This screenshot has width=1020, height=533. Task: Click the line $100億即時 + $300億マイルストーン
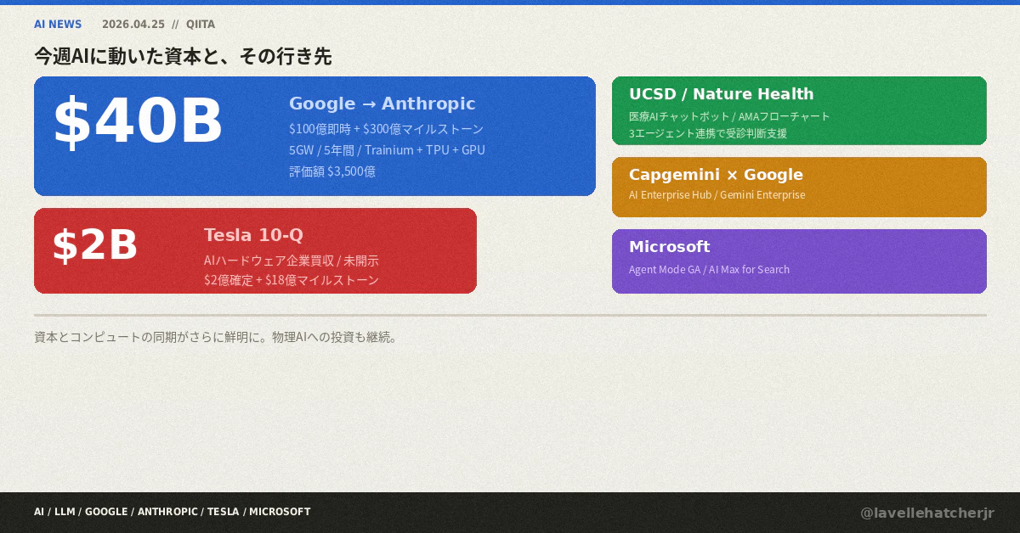(x=386, y=129)
